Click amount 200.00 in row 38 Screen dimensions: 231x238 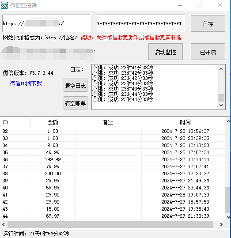[x=53, y=174]
